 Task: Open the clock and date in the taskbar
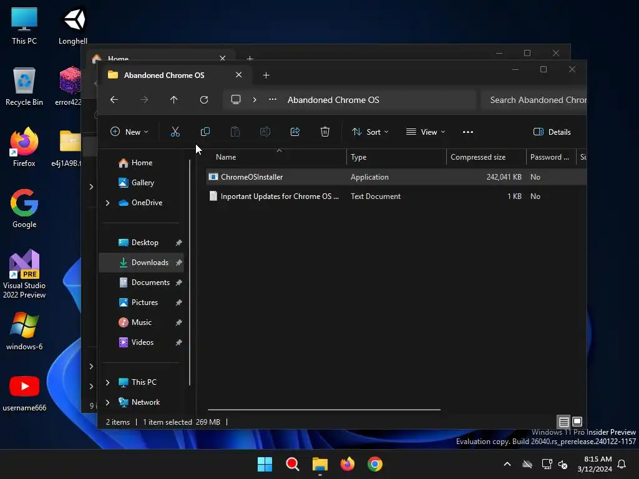click(x=595, y=464)
